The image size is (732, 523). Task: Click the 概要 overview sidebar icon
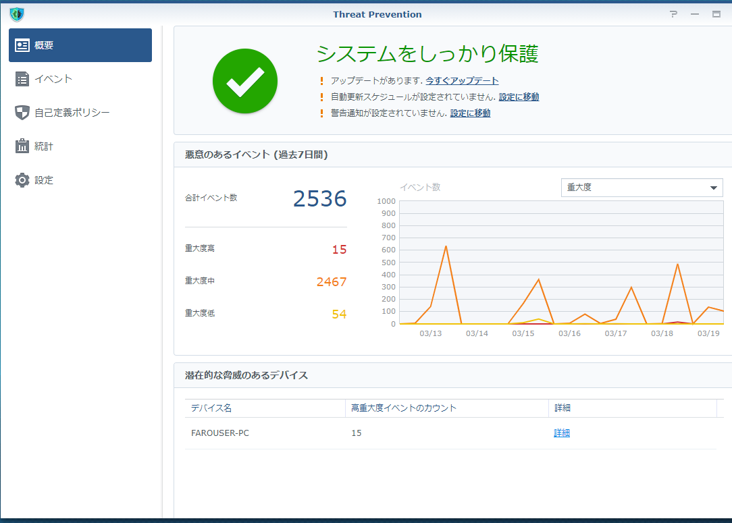click(22, 45)
